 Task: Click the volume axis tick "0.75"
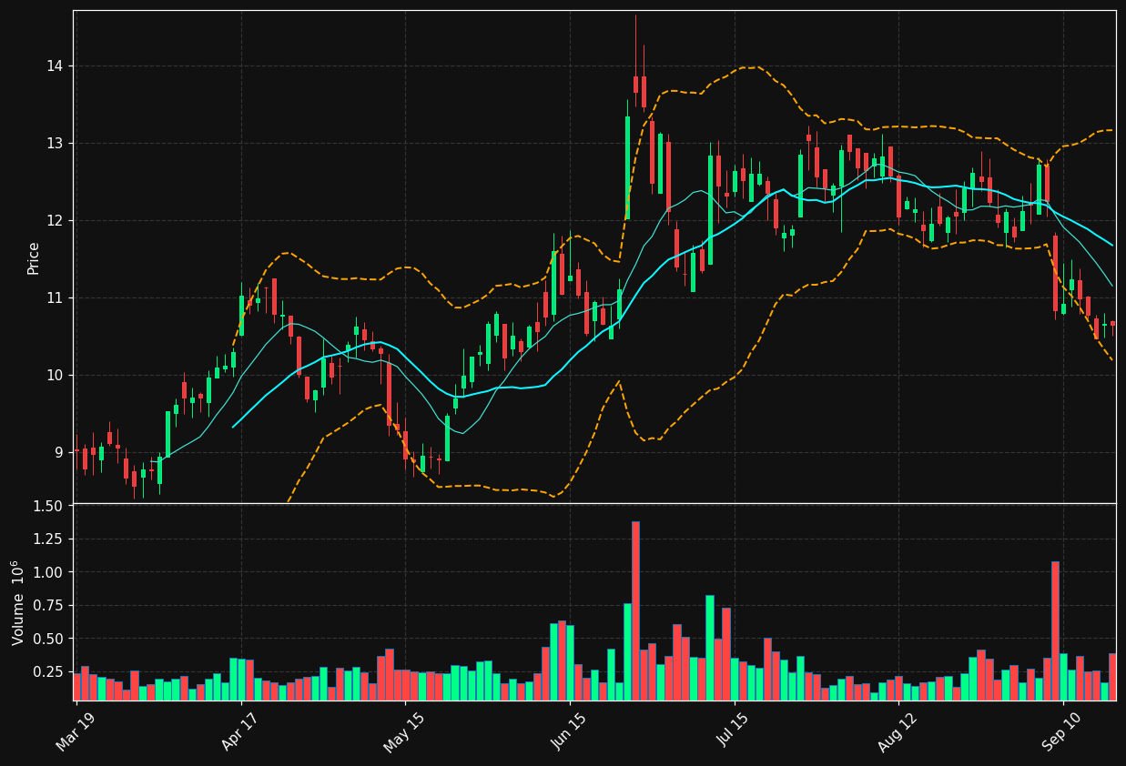(x=49, y=605)
